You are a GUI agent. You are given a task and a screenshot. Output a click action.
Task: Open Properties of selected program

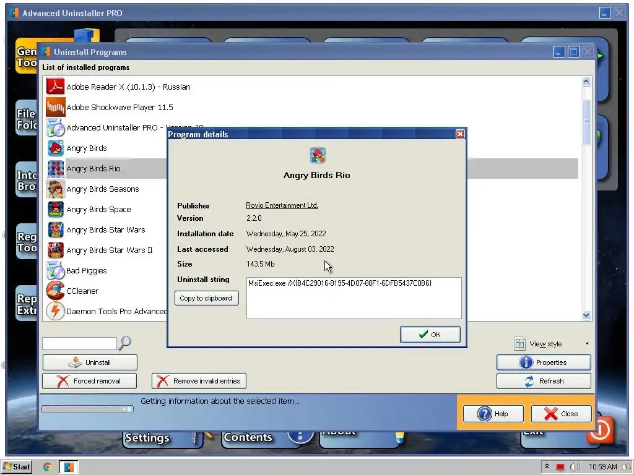tap(544, 362)
